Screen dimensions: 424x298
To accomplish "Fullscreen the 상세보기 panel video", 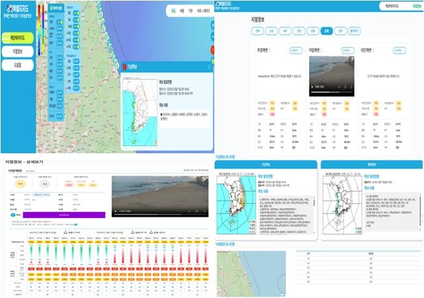I will [197, 211].
